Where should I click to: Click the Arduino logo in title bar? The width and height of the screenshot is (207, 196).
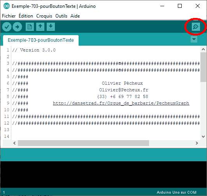click(7, 6)
